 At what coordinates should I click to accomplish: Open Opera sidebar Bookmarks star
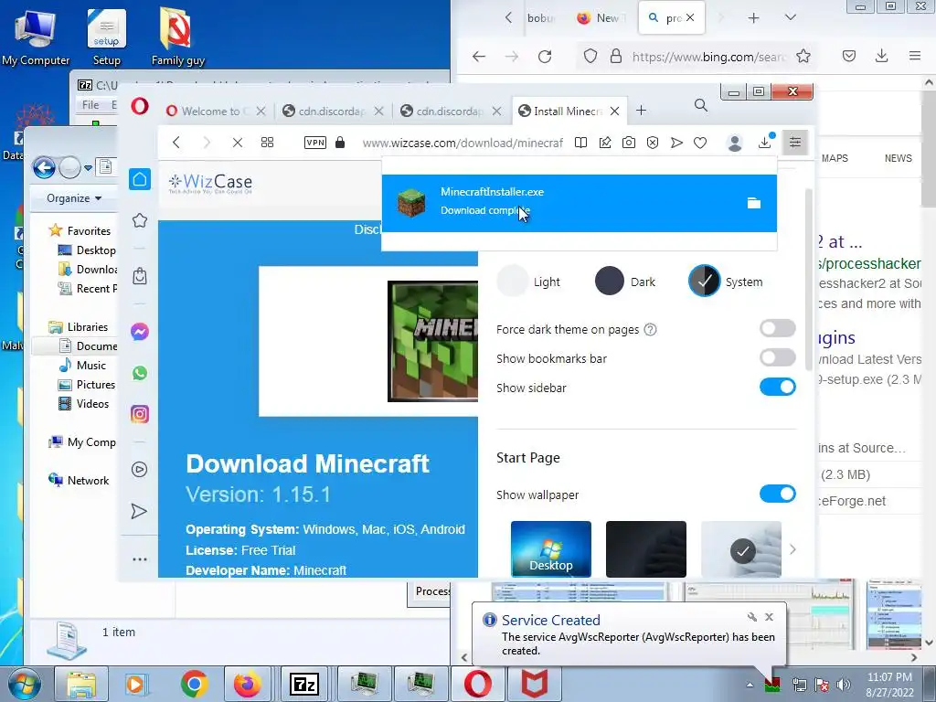point(140,220)
